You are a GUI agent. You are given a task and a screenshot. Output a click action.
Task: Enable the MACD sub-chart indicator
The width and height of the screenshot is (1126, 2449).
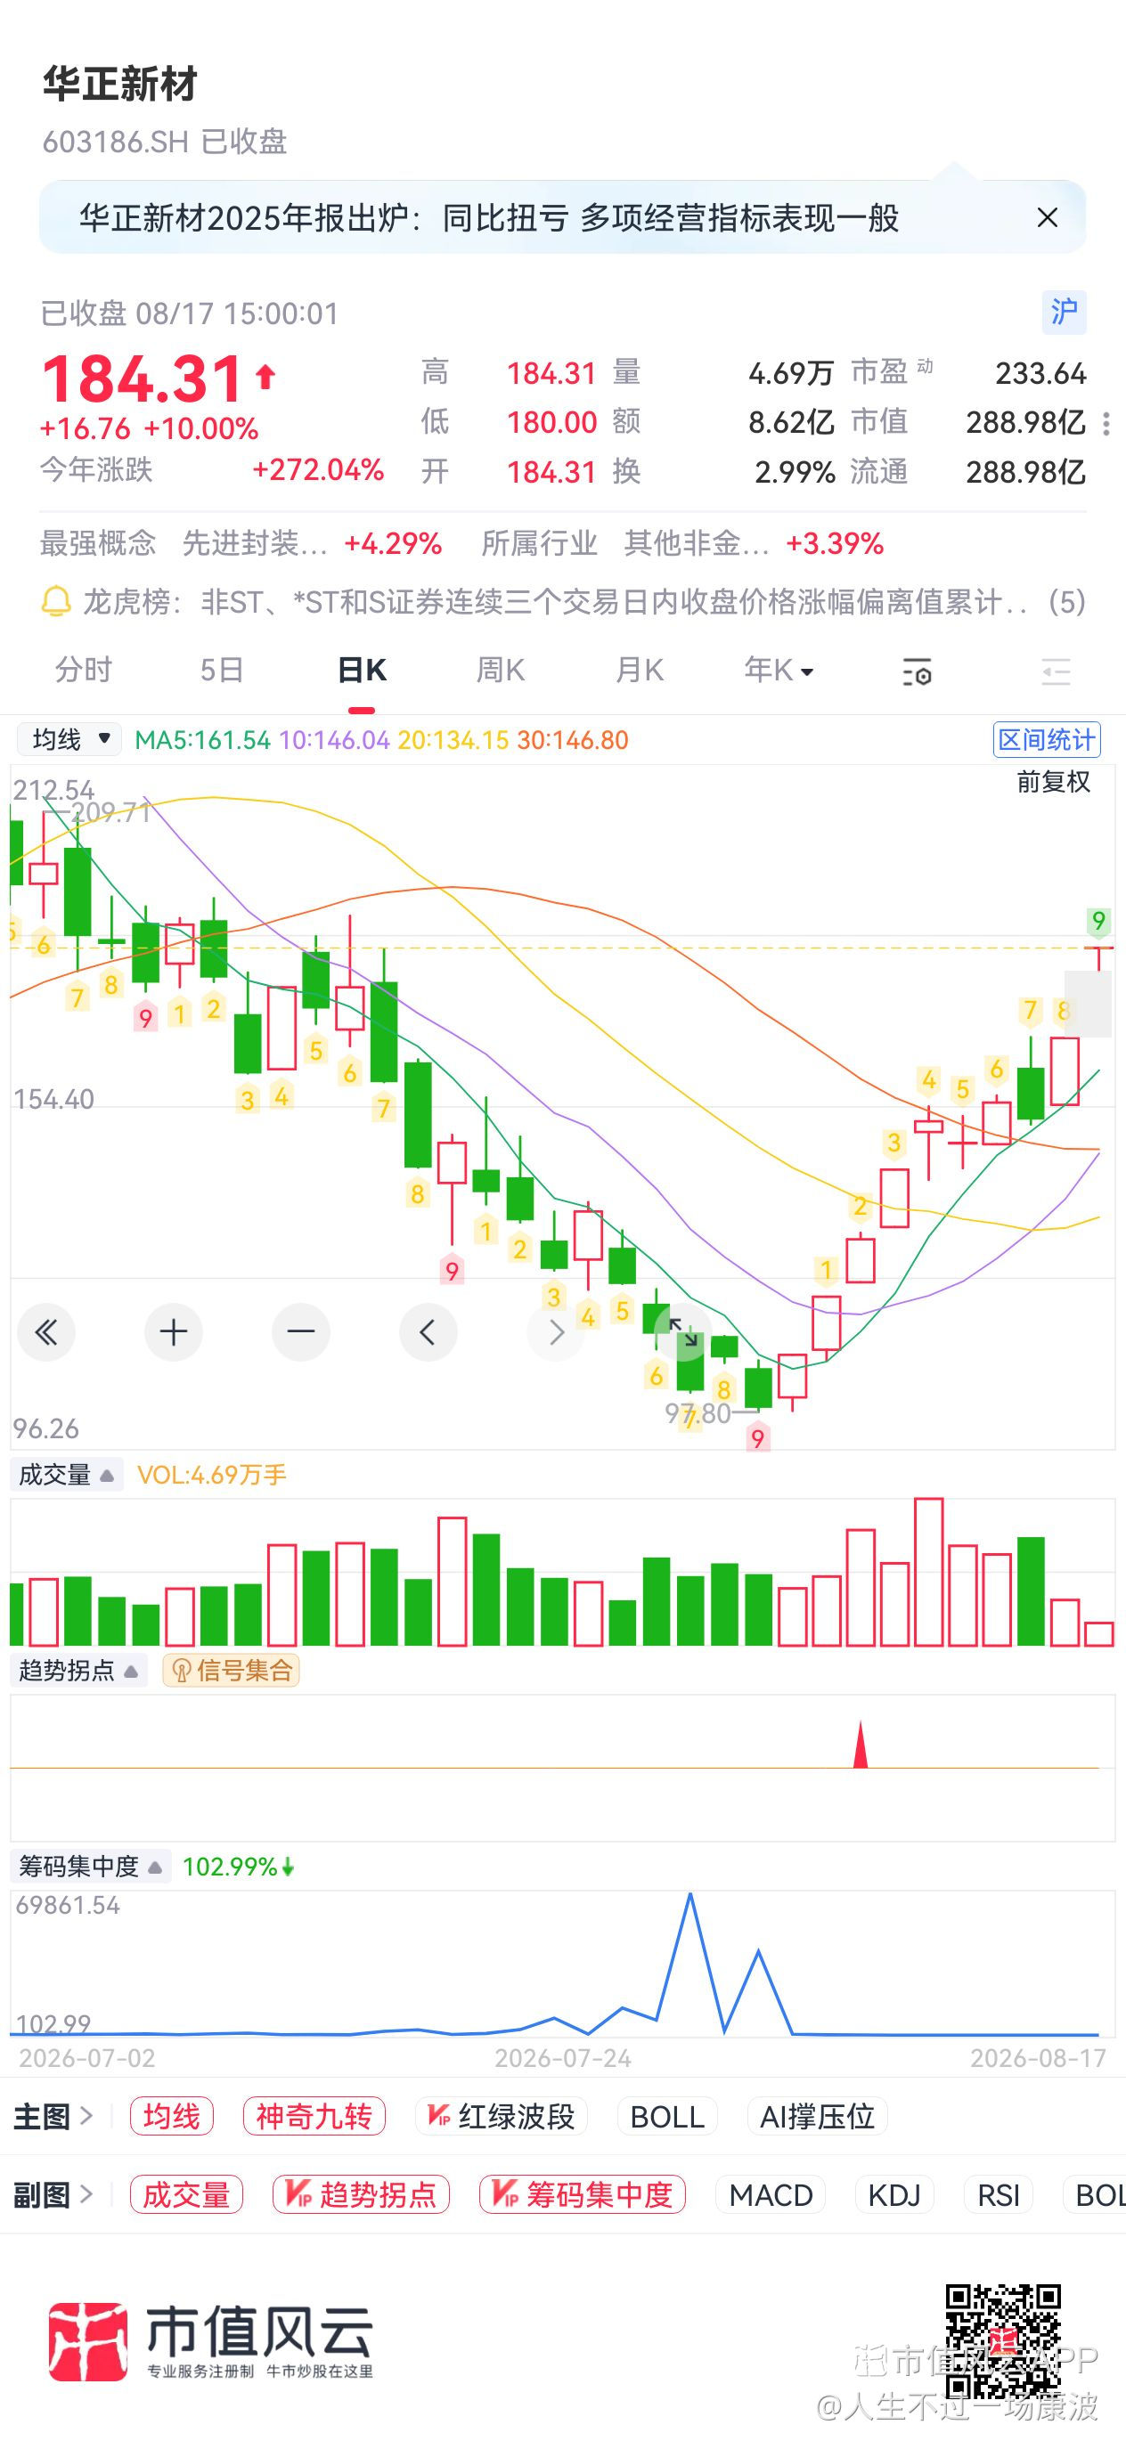[x=771, y=2194]
